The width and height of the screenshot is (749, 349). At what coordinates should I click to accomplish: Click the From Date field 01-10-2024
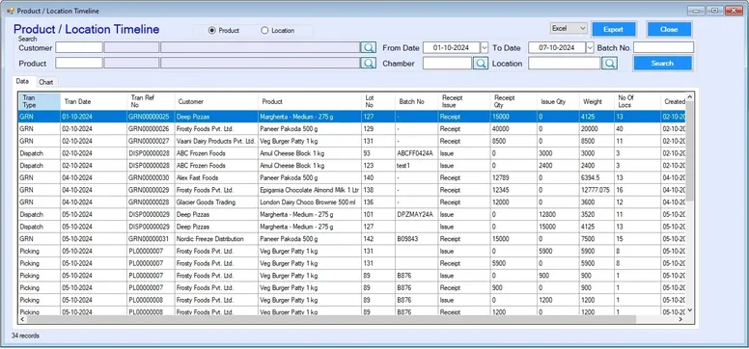click(452, 47)
